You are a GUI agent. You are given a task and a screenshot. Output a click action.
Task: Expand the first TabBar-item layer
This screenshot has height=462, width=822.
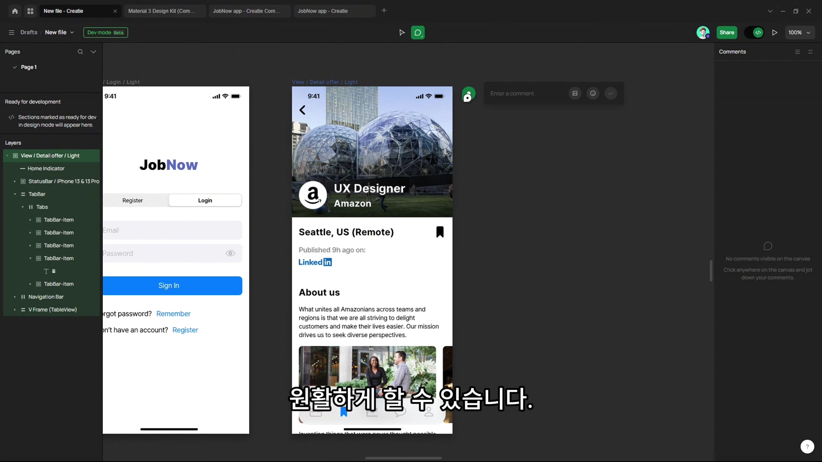click(30, 220)
